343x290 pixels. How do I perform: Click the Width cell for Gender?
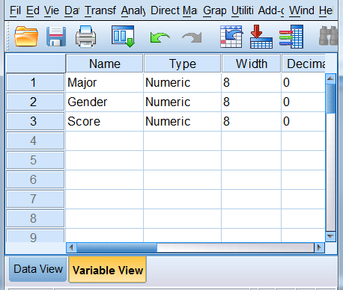(251, 102)
